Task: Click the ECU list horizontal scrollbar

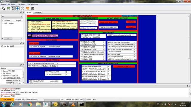Action: [12, 38]
